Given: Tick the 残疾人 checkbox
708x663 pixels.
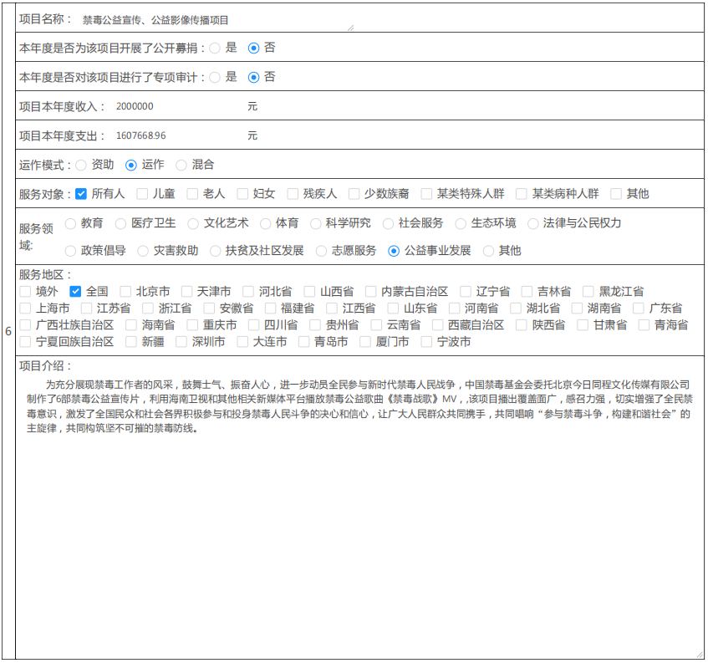Looking at the screenshot, I should click(x=293, y=194).
